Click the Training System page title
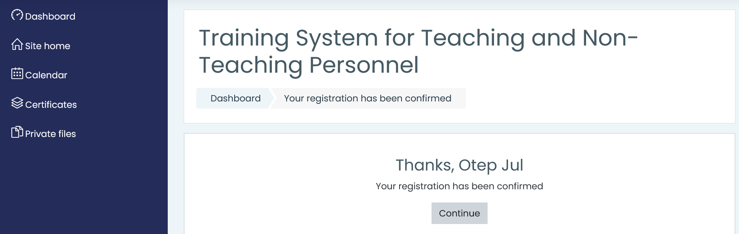739x234 pixels. (x=417, y=51)
